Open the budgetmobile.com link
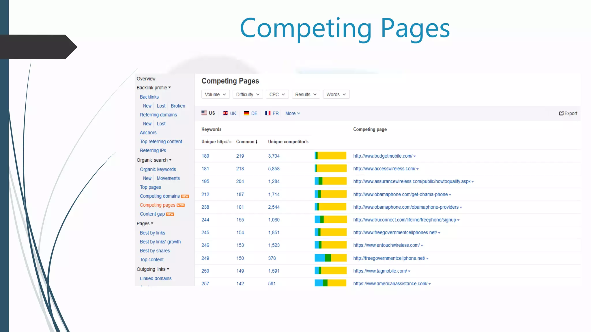 point(383,156)
